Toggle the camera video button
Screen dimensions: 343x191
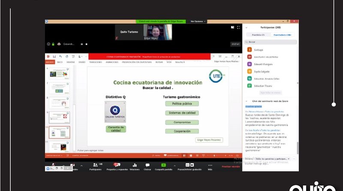pos(72,165)
